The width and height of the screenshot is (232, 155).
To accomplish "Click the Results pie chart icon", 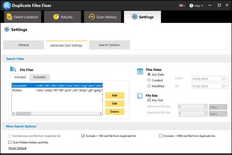I will (56, 17).
